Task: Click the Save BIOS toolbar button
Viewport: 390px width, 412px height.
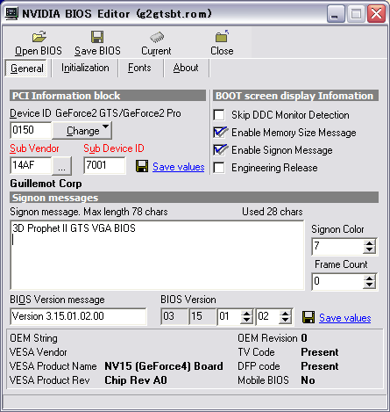Action: click(x=97, y=43)
